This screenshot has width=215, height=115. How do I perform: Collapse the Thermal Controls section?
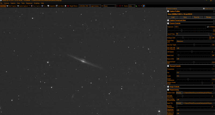(168, 66)
